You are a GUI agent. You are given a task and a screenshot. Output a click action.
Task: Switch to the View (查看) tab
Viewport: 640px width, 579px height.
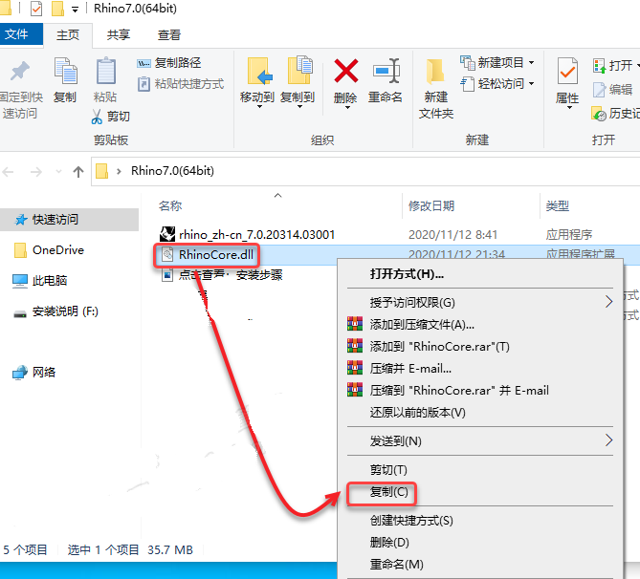pos(169,35)
